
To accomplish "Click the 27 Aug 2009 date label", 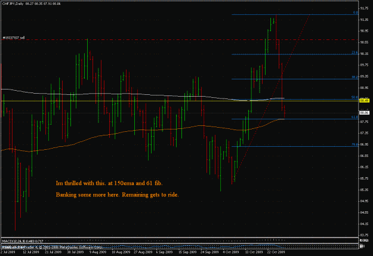I will (x=143, y=252).
